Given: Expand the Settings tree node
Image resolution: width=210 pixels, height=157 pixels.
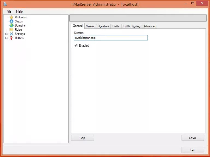Looking at the screenshot, I should click(7, 34).
